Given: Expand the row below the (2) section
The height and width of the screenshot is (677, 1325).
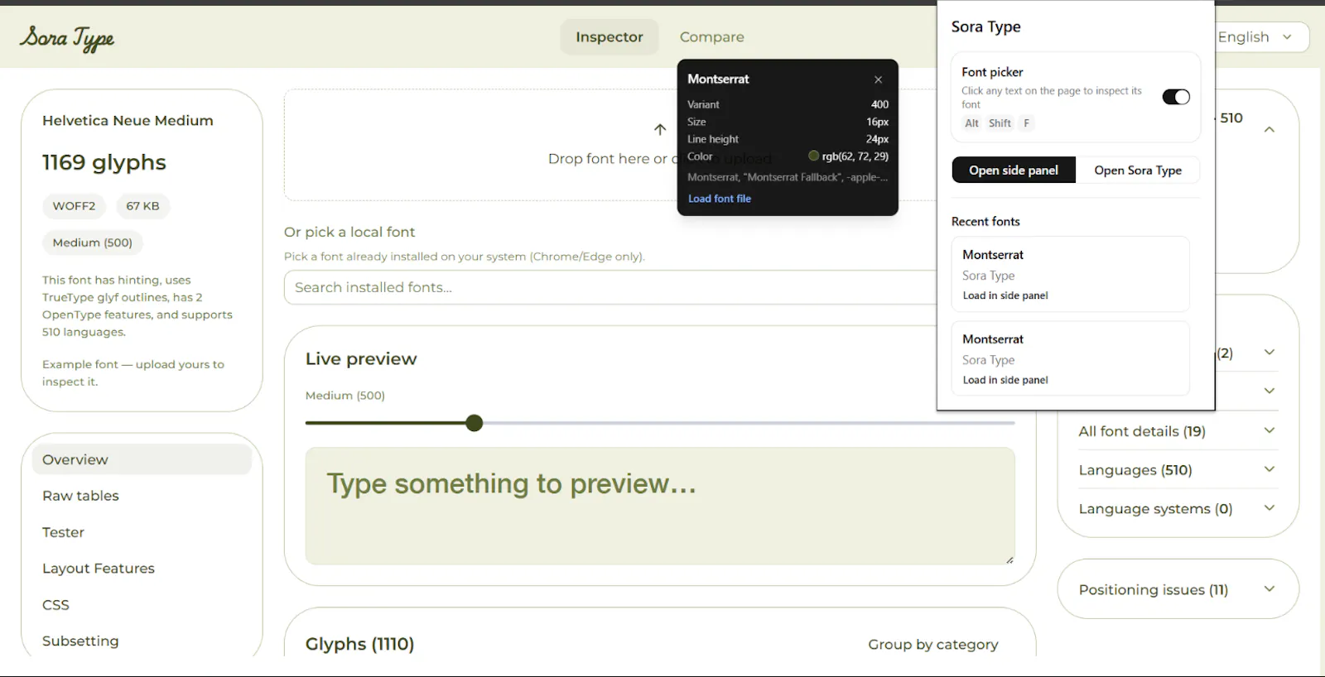Looking at the screenshot, I should 1269,391.
